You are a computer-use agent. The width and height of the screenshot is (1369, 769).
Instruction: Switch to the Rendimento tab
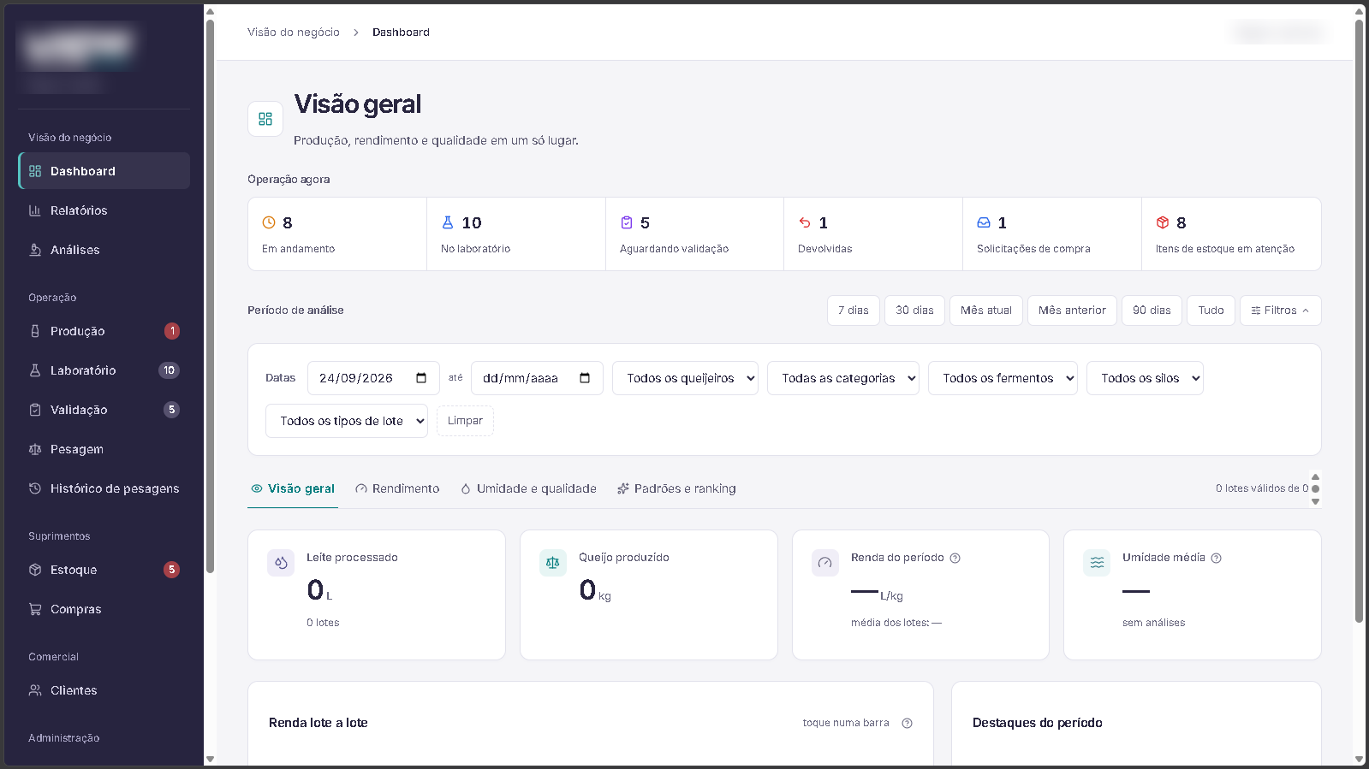397,488
